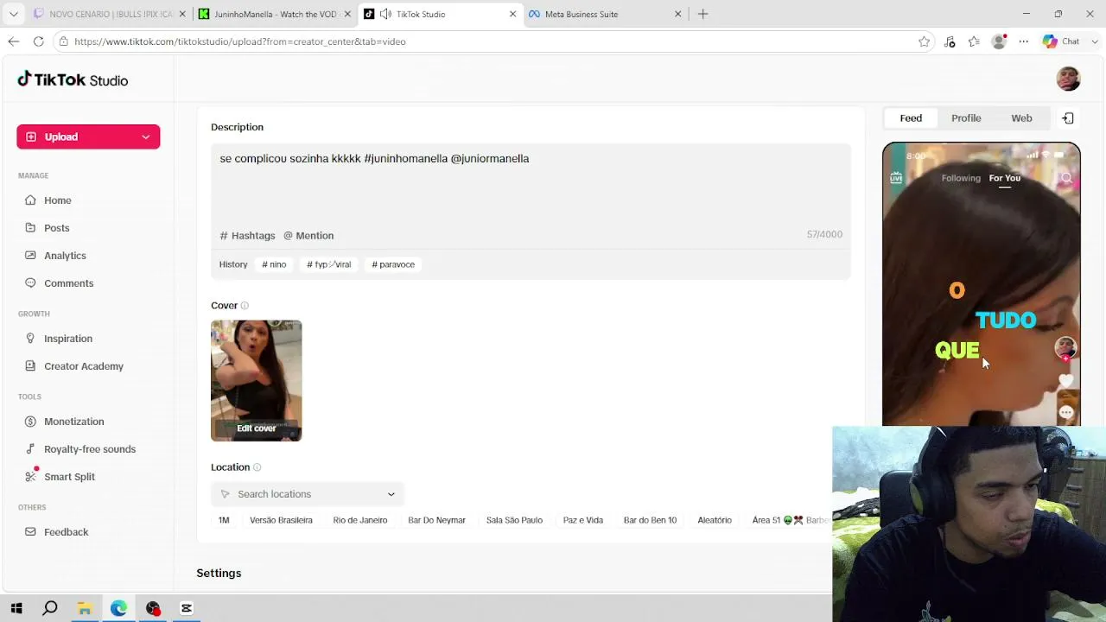Viewport: 1106px width, 622px height.
Task: Open the Posts page from the sidebar
Action: point(57,228)
